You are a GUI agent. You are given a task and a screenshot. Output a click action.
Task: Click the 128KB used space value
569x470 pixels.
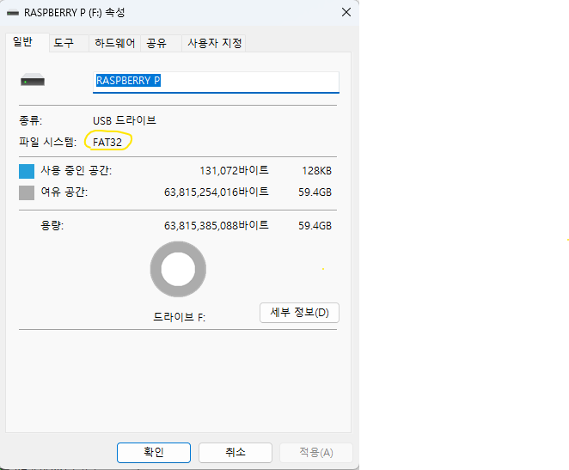(x=317, y=171)
